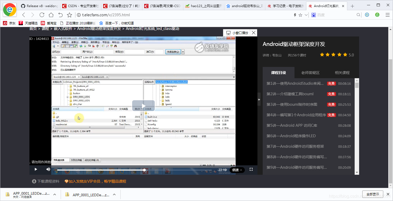393x201 pixels.
Task: Open the browser hamburger main menu
Action: [387, 15]
